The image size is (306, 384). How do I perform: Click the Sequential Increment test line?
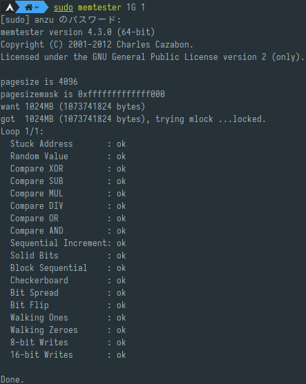coord(68,243)
